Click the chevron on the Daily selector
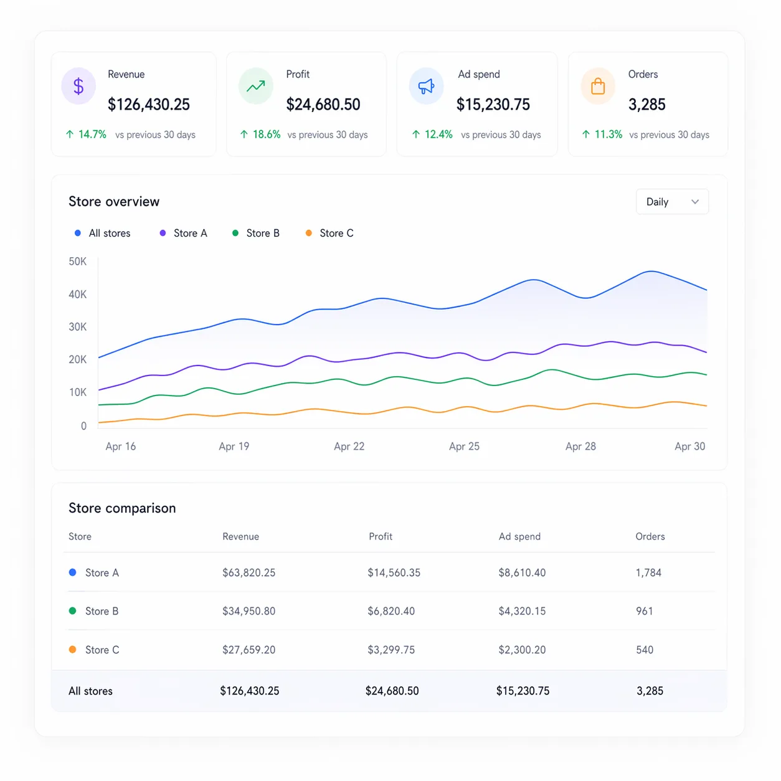Screen dimensions: 781x781 pos(696,202)
